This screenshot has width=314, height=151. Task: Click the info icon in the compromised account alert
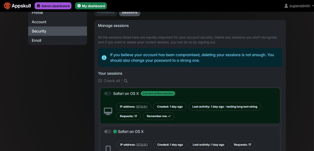click(104, 58)
